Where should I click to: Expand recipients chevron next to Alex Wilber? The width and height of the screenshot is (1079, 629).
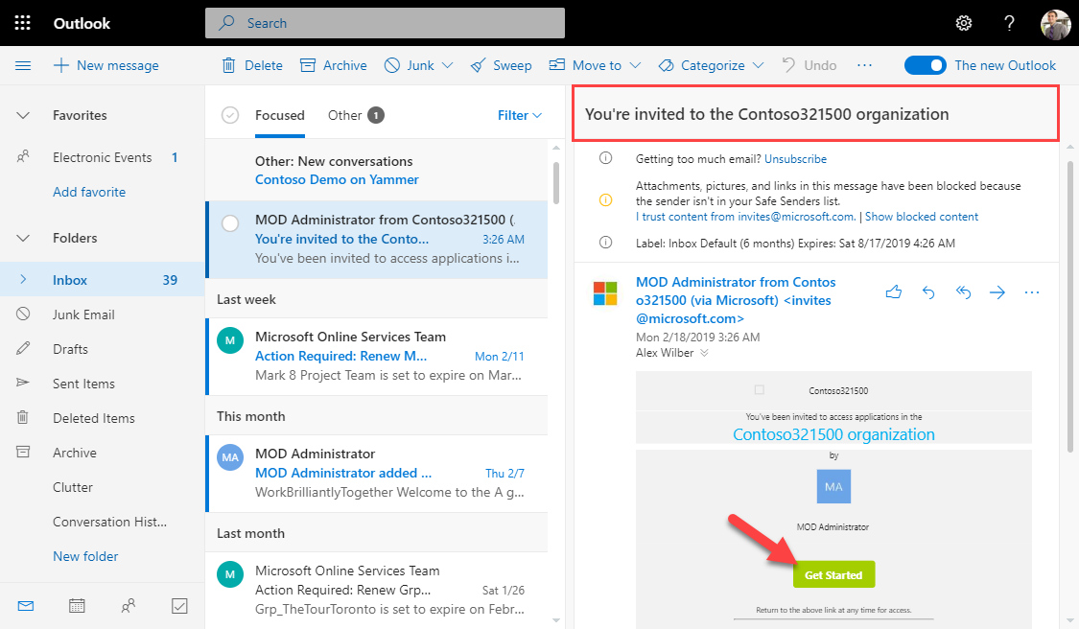coord(704,353)
